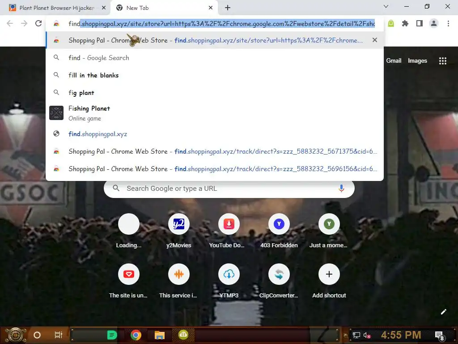Customize this page with the pencil icon
This screenshot has height=344, width=458.
click(443, 312)
